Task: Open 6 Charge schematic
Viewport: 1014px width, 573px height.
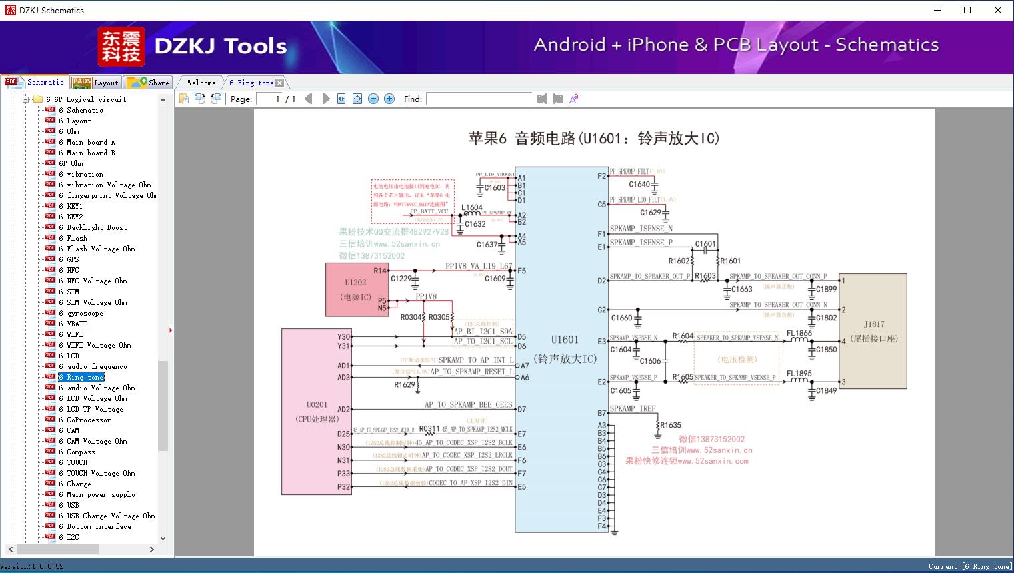Action: (x=75, y=484)
